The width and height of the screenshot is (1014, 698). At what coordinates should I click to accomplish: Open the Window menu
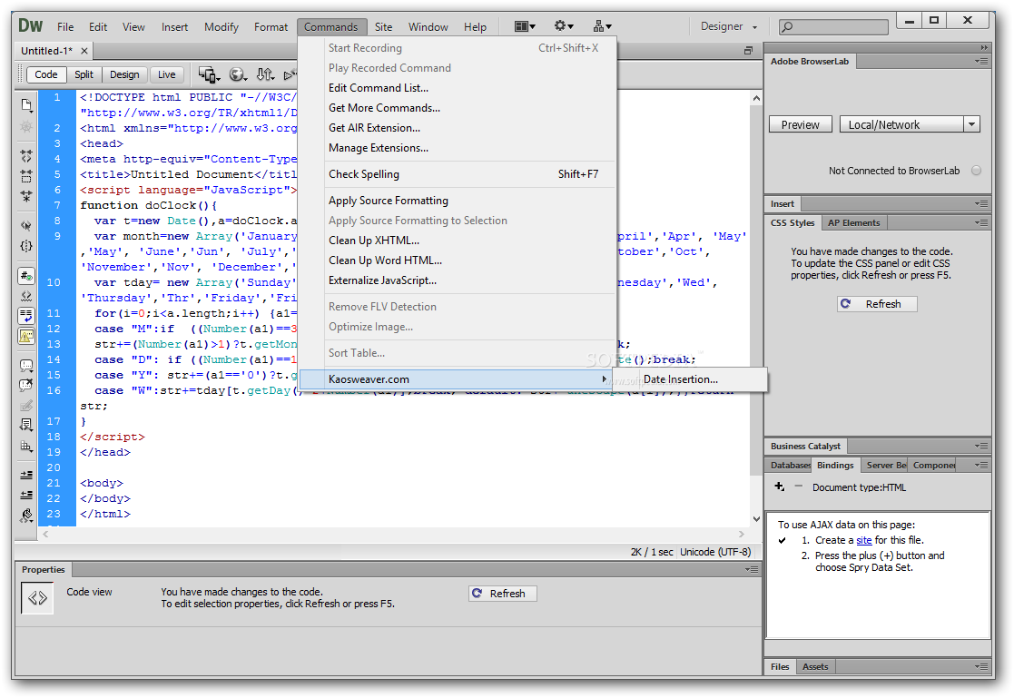point(428,27)
